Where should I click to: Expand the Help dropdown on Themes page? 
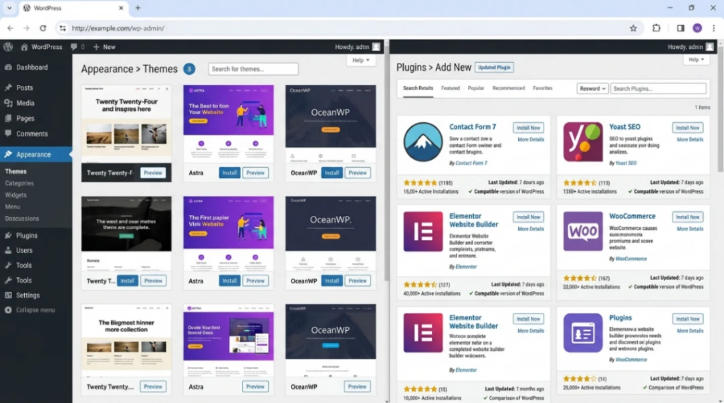[360, 59]
